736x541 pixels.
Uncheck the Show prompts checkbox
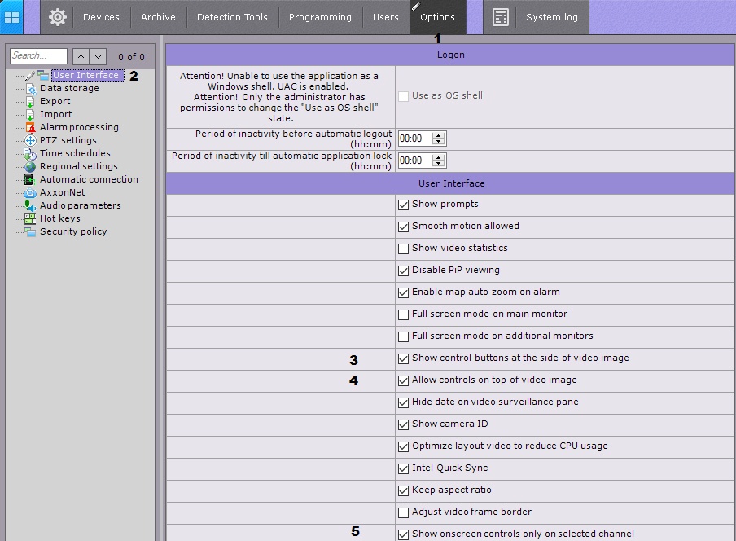tap(403, 205)
